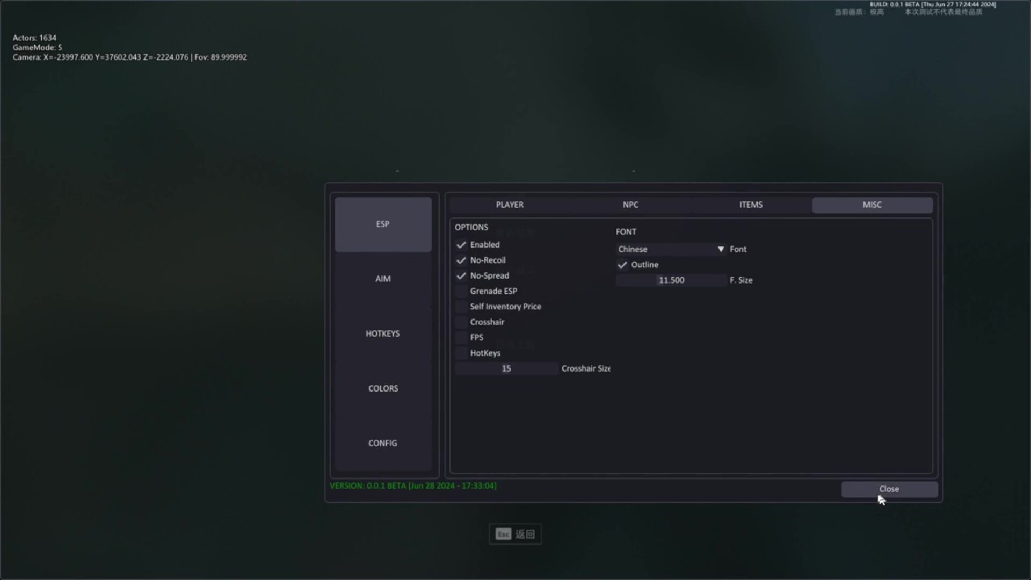Switch to the ITEMS tab
The height and width of the screenshot is (580, 1031).
(x=751, y=205)
